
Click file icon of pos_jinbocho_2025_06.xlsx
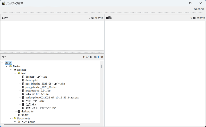pyautogui.click(x=23, y=87)
